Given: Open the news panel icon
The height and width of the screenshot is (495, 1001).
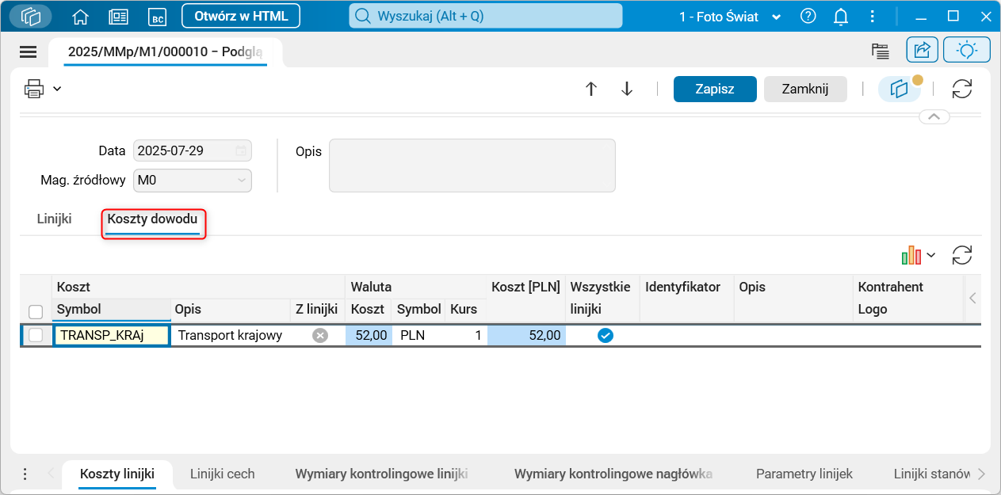Looking at the screenshot, I should tap(119, 17).
